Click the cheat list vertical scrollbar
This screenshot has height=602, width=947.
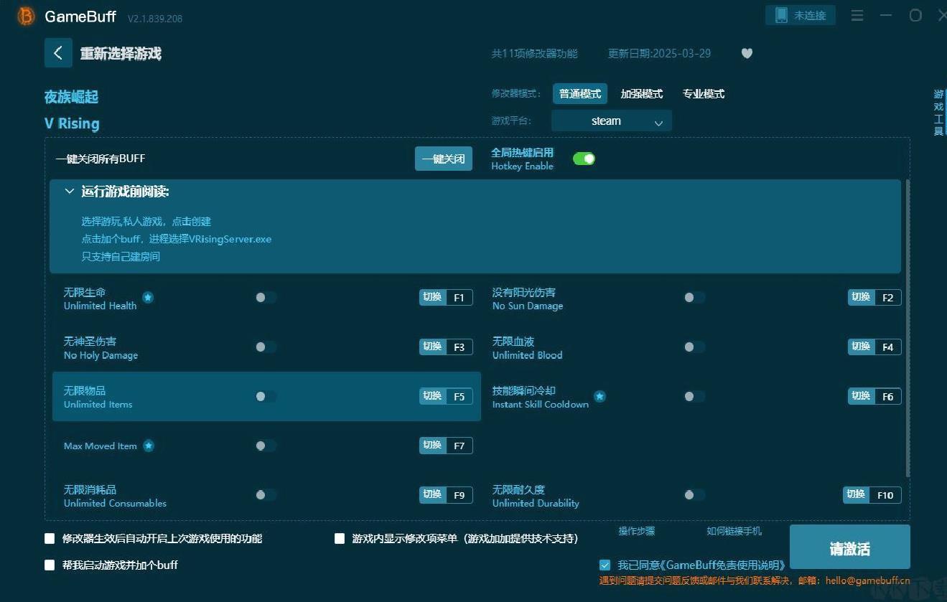click(x=908, y=329)
